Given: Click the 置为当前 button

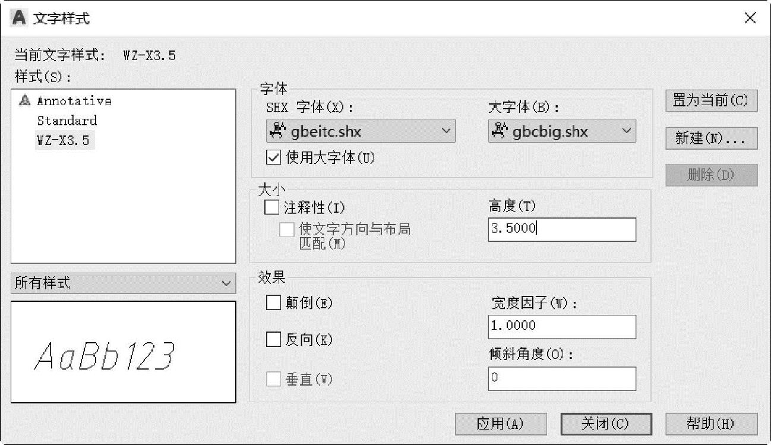Looking at the screenshot, I should (x=711, y=100).
